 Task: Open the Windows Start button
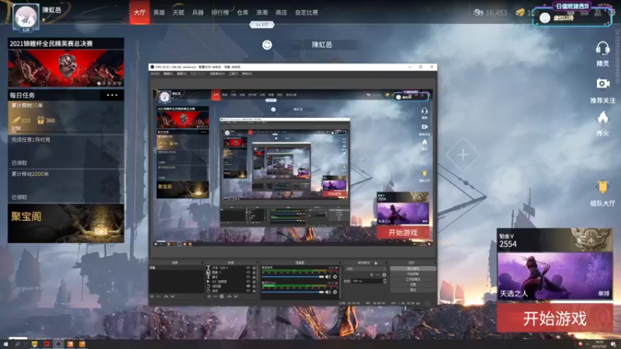[x=5, y=344]
